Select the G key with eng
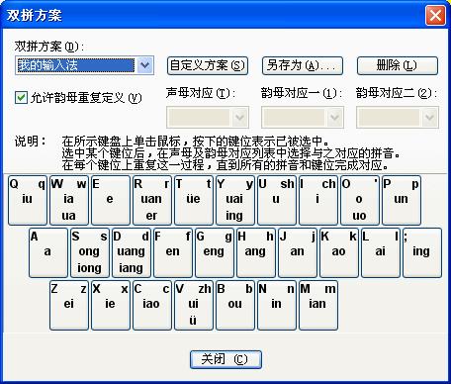This screenshot has height=384, width=451. pyautogui.click(x=215, y=252)
